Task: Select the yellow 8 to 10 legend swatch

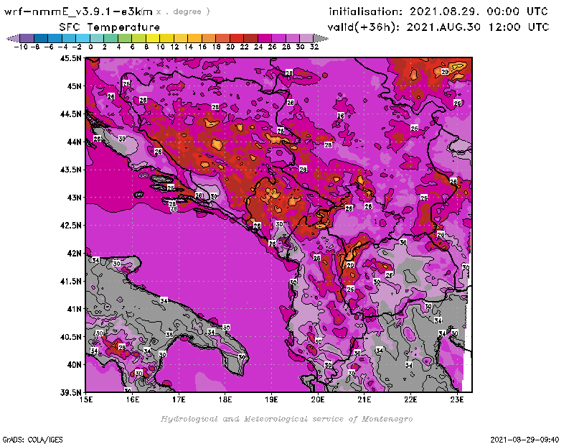Action: [153, 39]
